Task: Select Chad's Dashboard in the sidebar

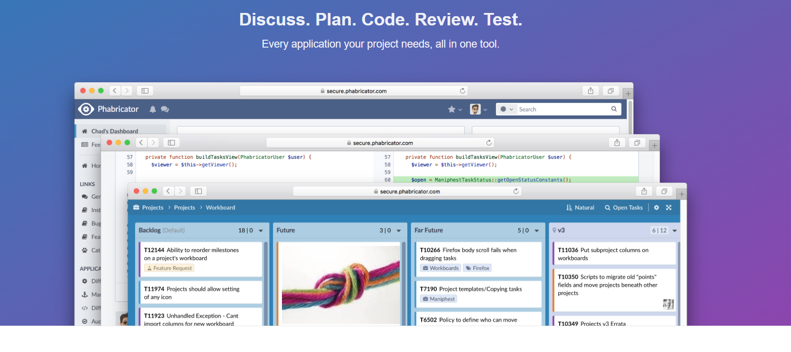Action: tap(114, 131)
